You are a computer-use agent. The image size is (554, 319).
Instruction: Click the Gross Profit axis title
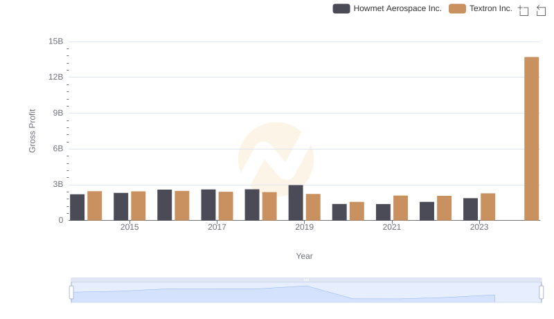pos(32,131)
